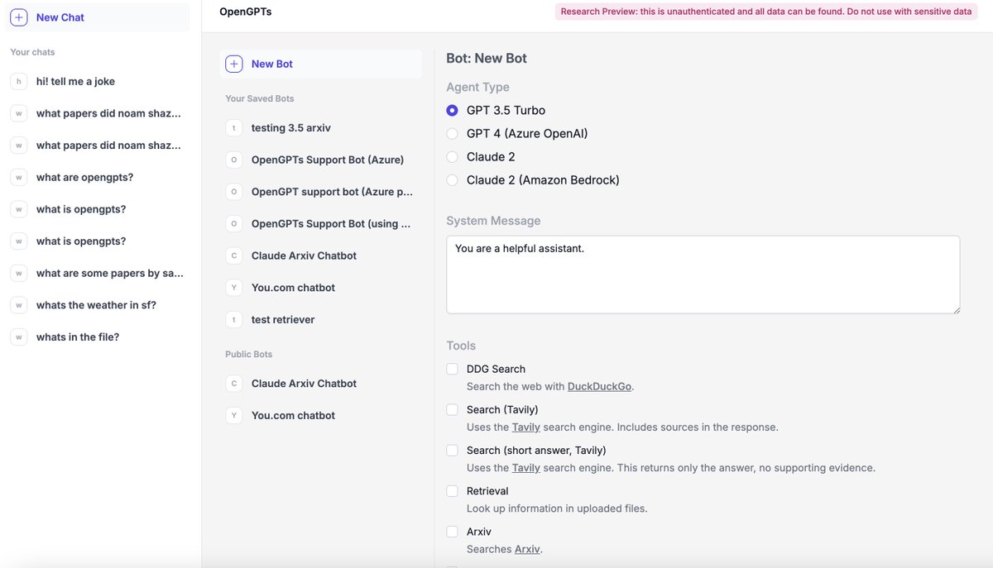Click the 'whats in the file?' chat icon

click(18, 337)
